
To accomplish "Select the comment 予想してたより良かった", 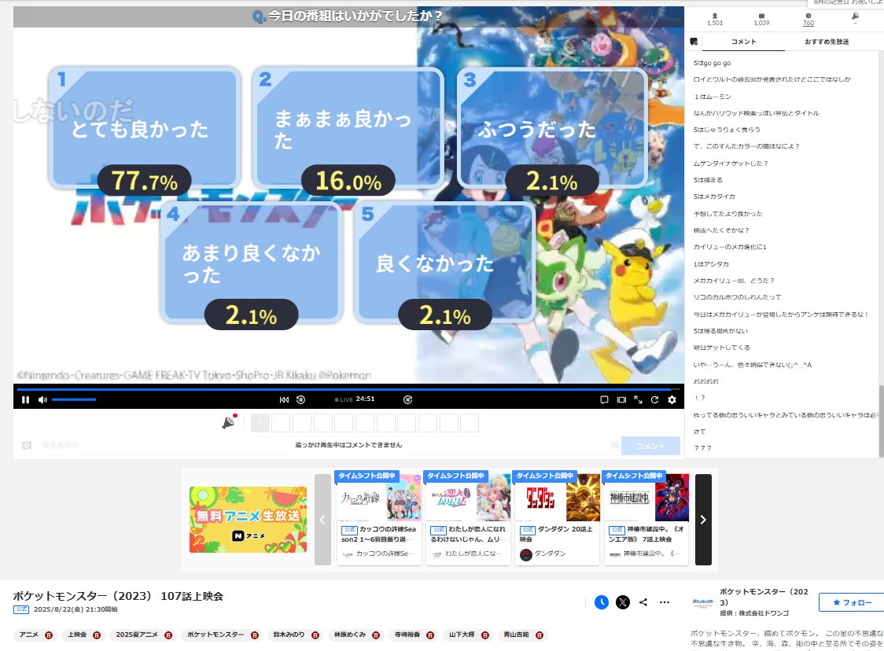I will pos(727,214).
